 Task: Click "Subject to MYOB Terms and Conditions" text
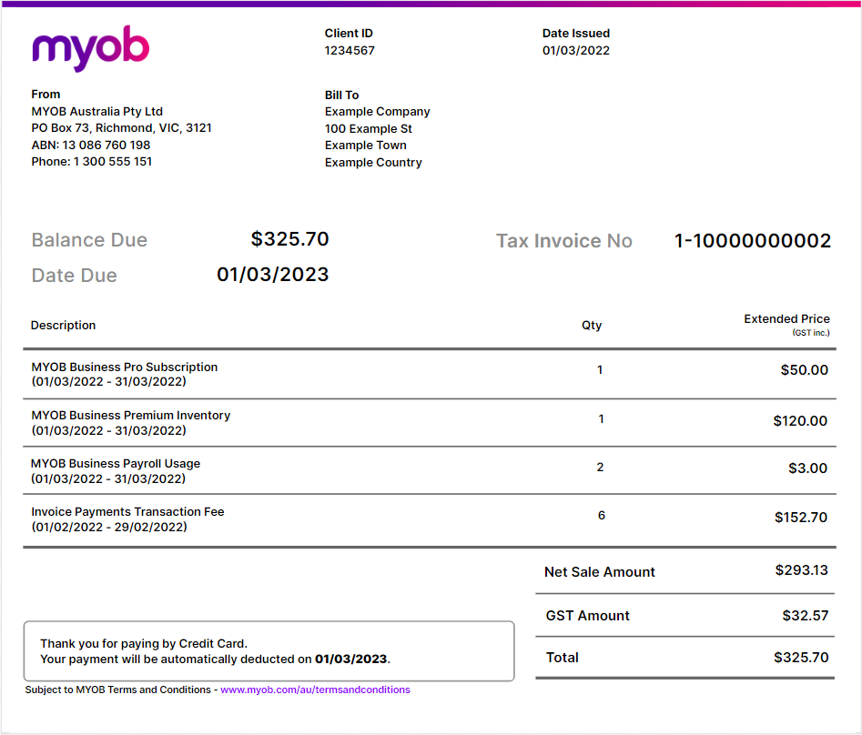click(117, 690)
